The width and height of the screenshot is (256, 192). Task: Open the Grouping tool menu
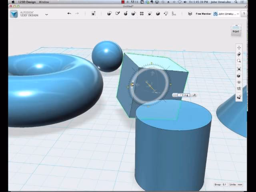point(150,14)
